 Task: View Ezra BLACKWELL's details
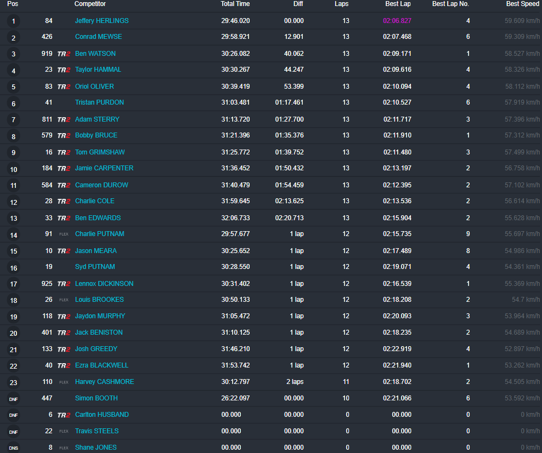pos(101,365)
